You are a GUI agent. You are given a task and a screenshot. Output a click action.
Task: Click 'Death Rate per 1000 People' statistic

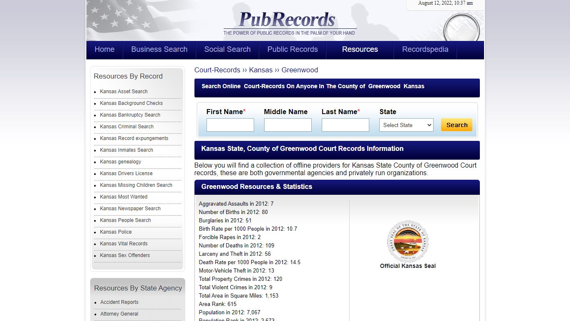click(250, 262)
